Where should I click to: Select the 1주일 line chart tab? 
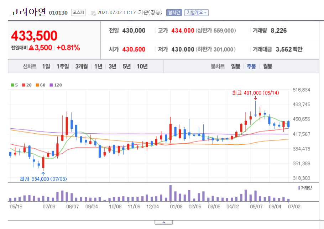click(63, 66)
